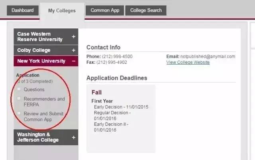Image resolution: width=255 pixels, height=160 pixels.
Task: Open the View College Website link
Action: pos(188,62)
